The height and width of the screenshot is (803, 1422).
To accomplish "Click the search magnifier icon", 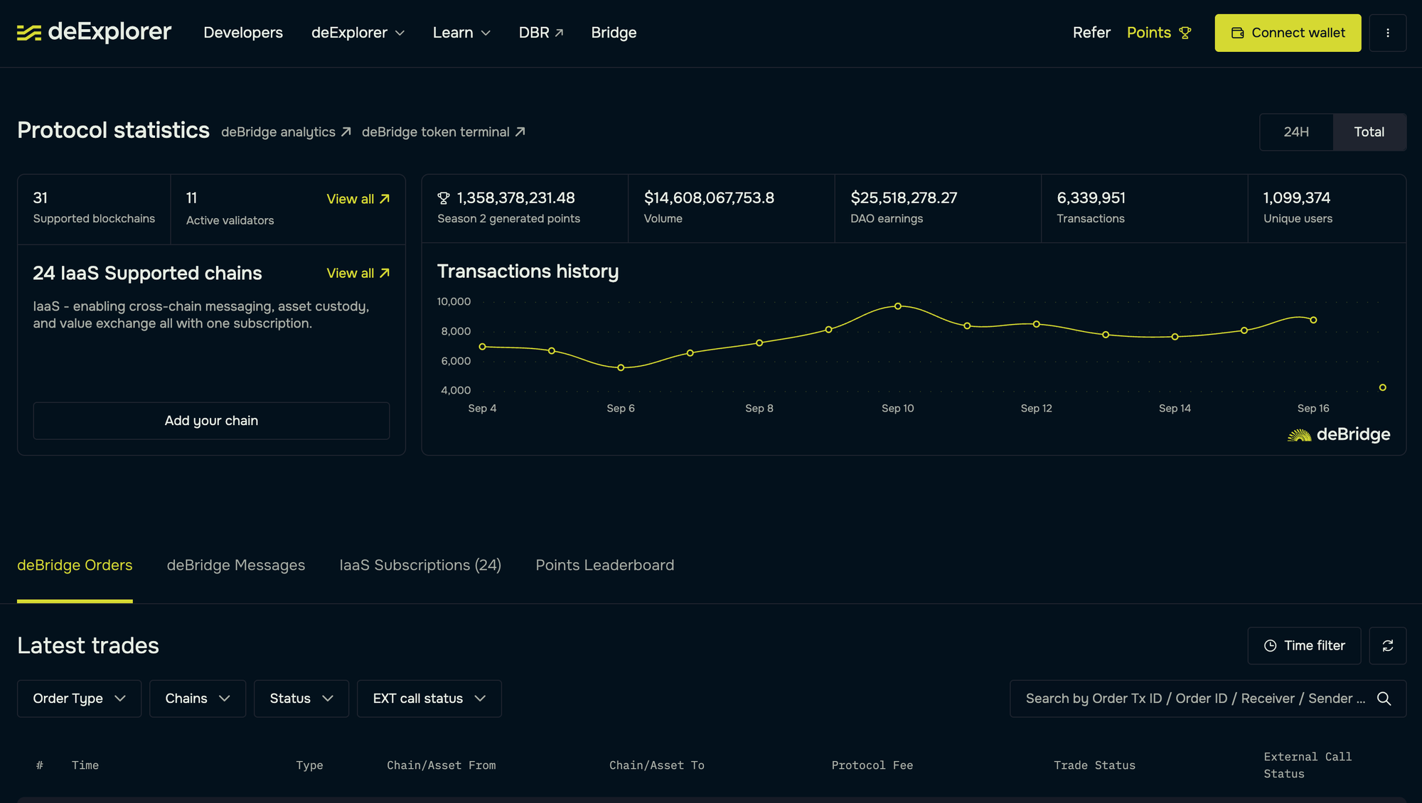I will 1384,699.
